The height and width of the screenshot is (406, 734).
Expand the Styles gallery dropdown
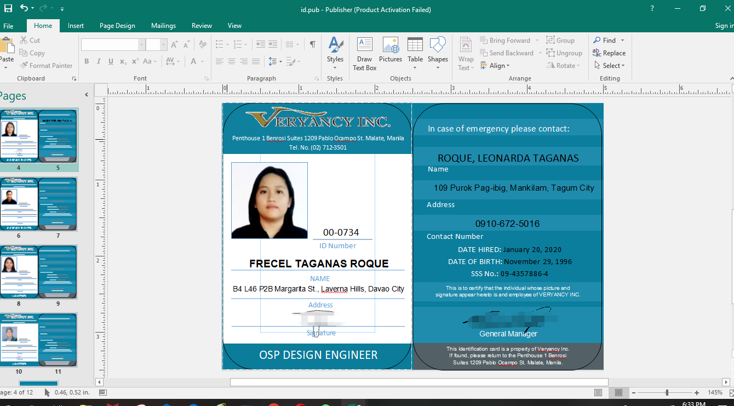[335, 68]
